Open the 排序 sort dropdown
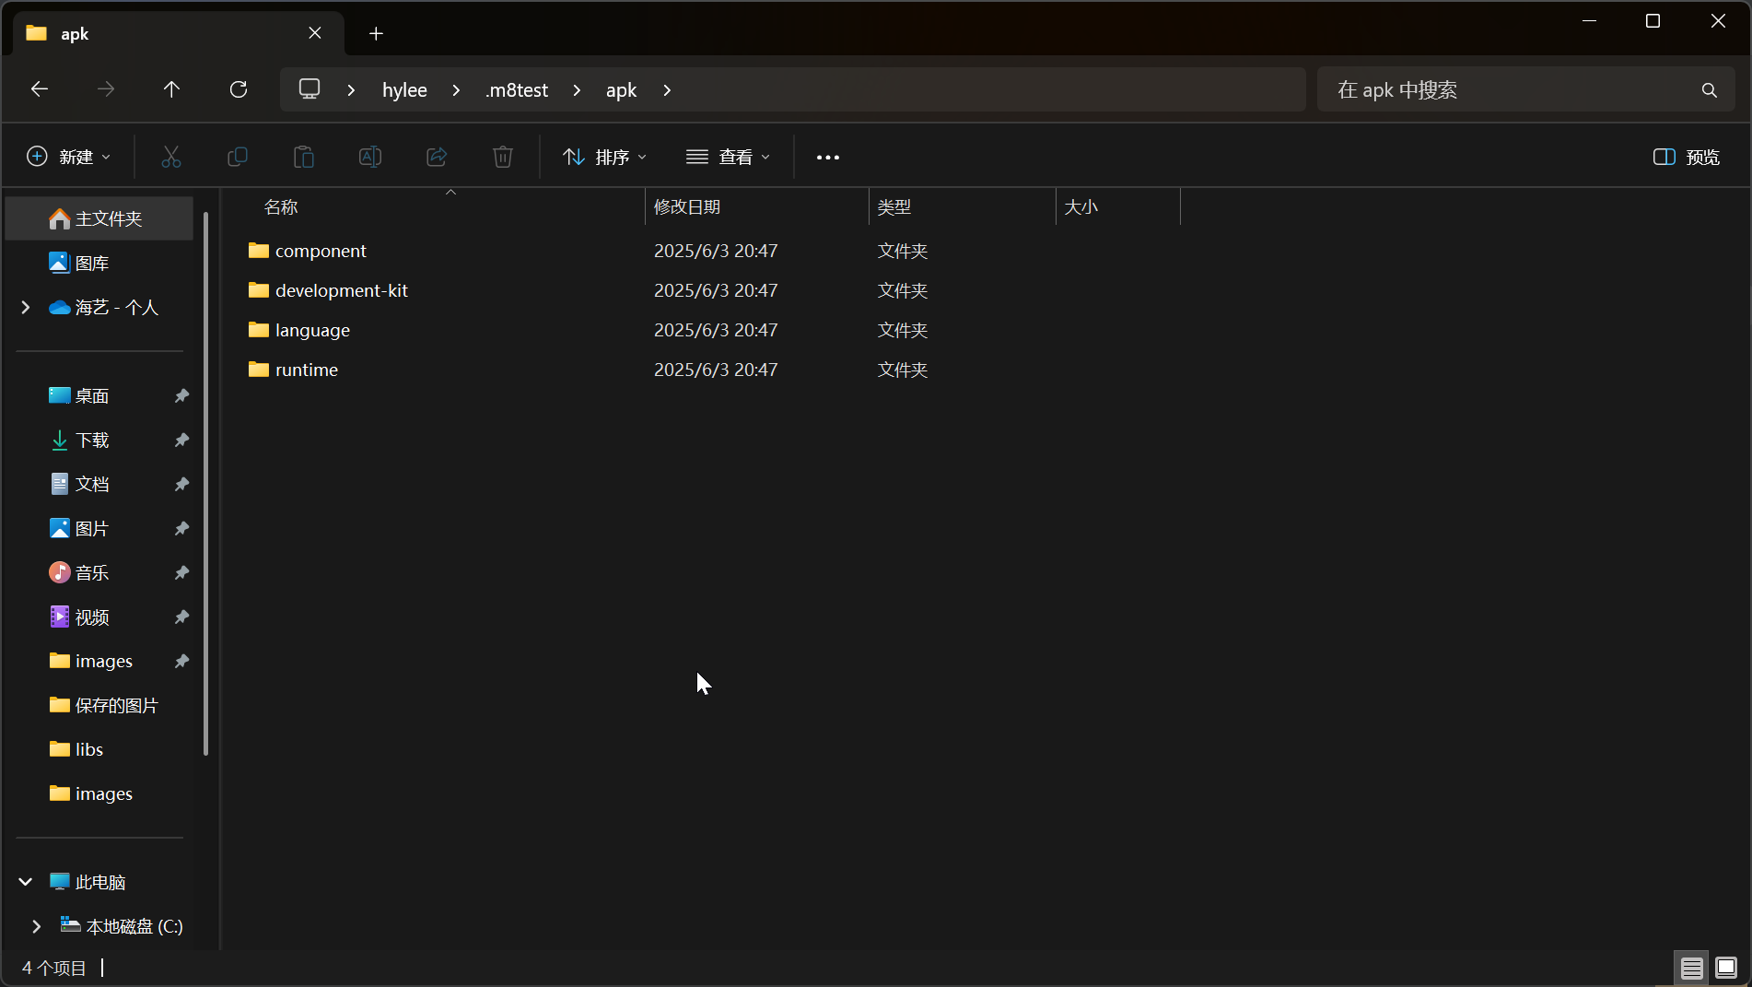 pos(605,157)
